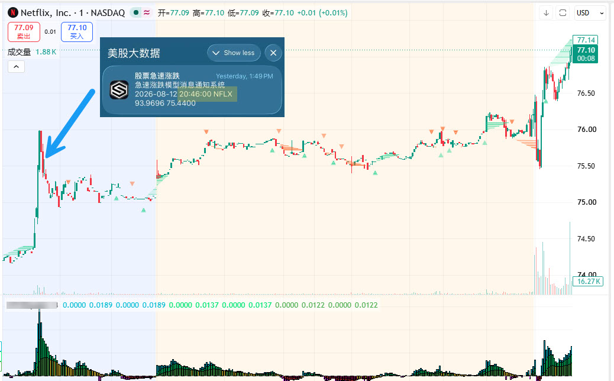Click the highlighted 20:46:00 NFLX text
This screenshot has height=381, width=614.
(206, 94)
